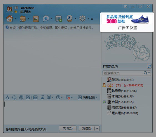Open the send button options dropdown
156x137 pixels.
tap(97, 128)
